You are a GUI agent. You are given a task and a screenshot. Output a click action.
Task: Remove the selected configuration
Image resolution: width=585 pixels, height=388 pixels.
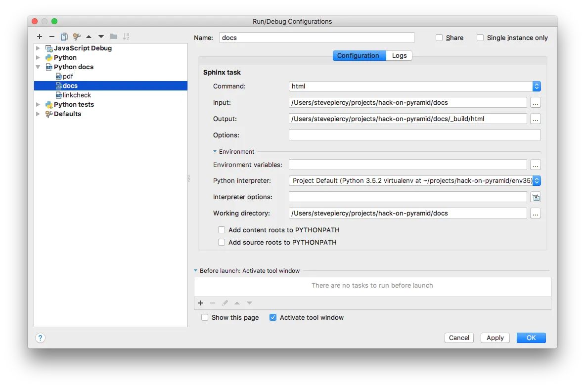(x=52, y=37)
